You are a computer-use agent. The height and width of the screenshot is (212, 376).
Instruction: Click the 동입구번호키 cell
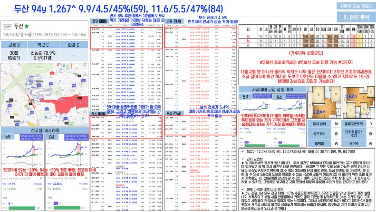tap(354, 124)
